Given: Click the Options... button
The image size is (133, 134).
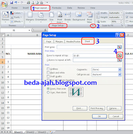Looking at the screenshot, I should pos(114,108).
